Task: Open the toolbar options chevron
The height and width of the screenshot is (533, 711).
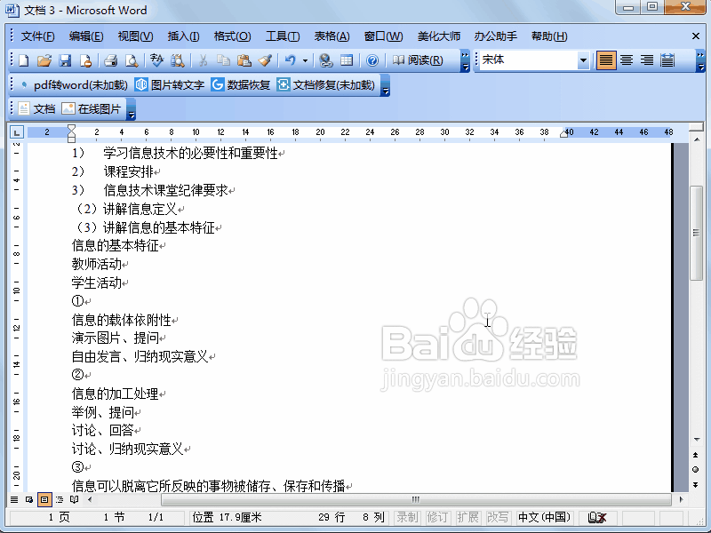Action: (466, 60)
